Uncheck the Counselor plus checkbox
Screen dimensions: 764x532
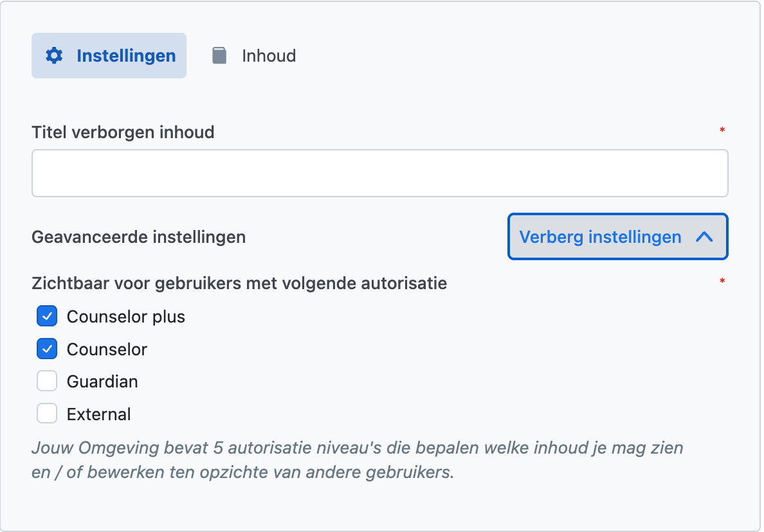coord(47,317)
